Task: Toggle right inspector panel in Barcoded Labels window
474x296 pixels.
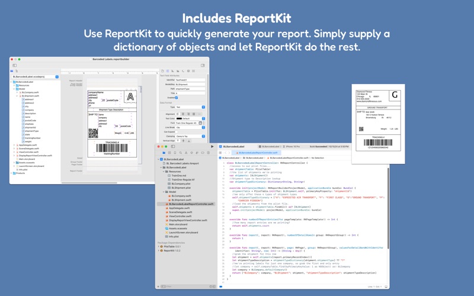Action: [x=203, y=65]
